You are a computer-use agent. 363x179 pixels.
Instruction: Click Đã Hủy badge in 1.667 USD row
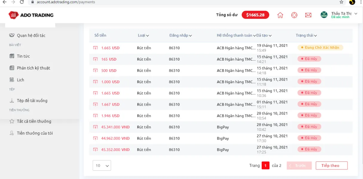pyautogui.click(x=309, y=104)
